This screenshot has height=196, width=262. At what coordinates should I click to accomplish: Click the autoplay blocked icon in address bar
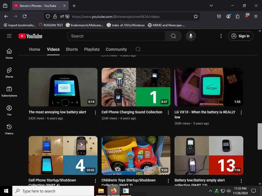coord(67,16)
